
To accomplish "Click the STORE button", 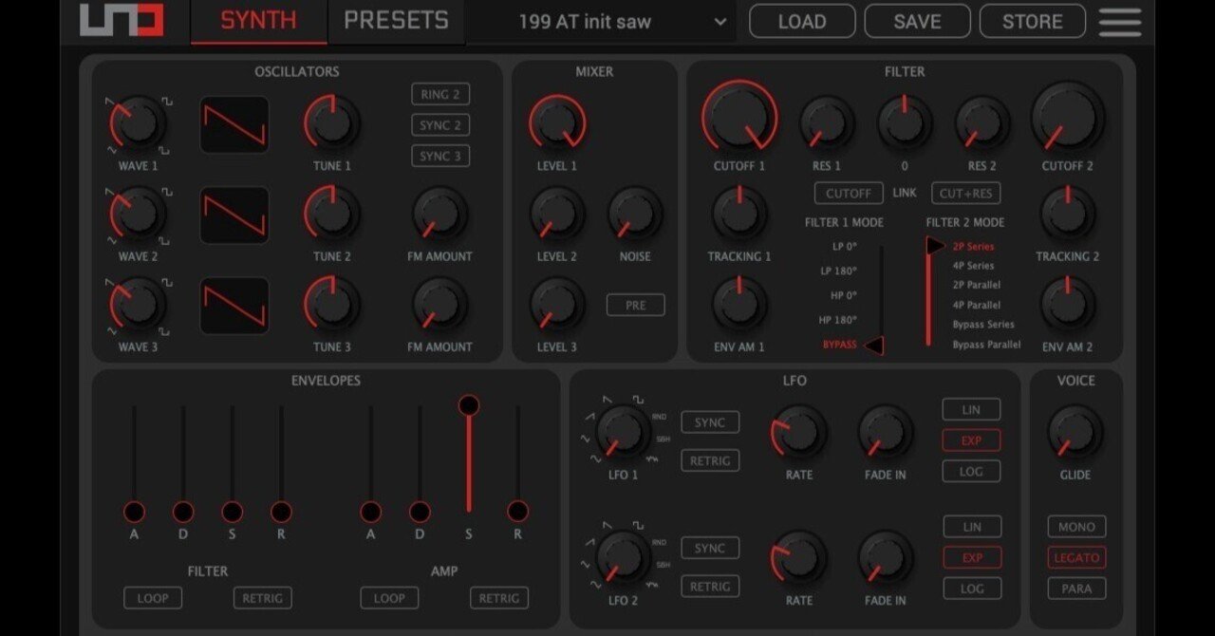I will 1031,21.
